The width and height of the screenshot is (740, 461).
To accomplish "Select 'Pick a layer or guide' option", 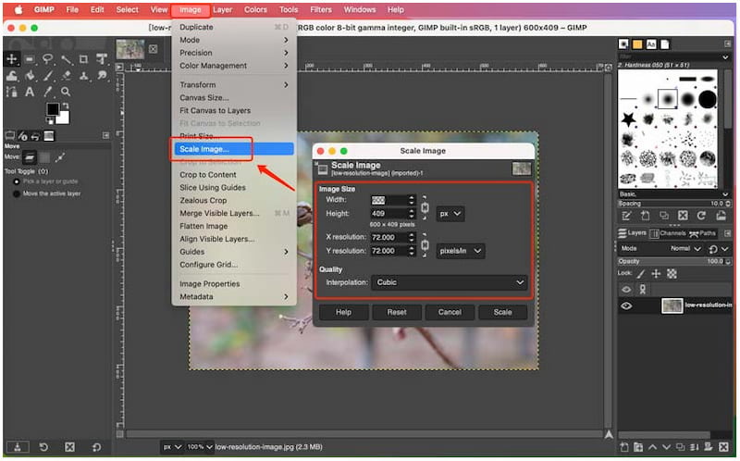I will [17, 181].
